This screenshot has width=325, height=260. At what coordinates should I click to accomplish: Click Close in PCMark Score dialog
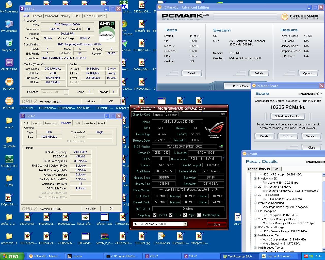pos(312,148)
